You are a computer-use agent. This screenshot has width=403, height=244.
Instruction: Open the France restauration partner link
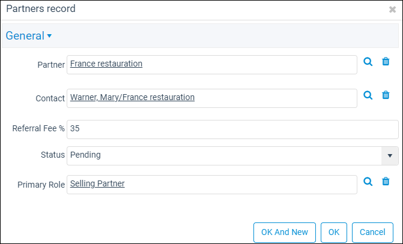(106, 64)
